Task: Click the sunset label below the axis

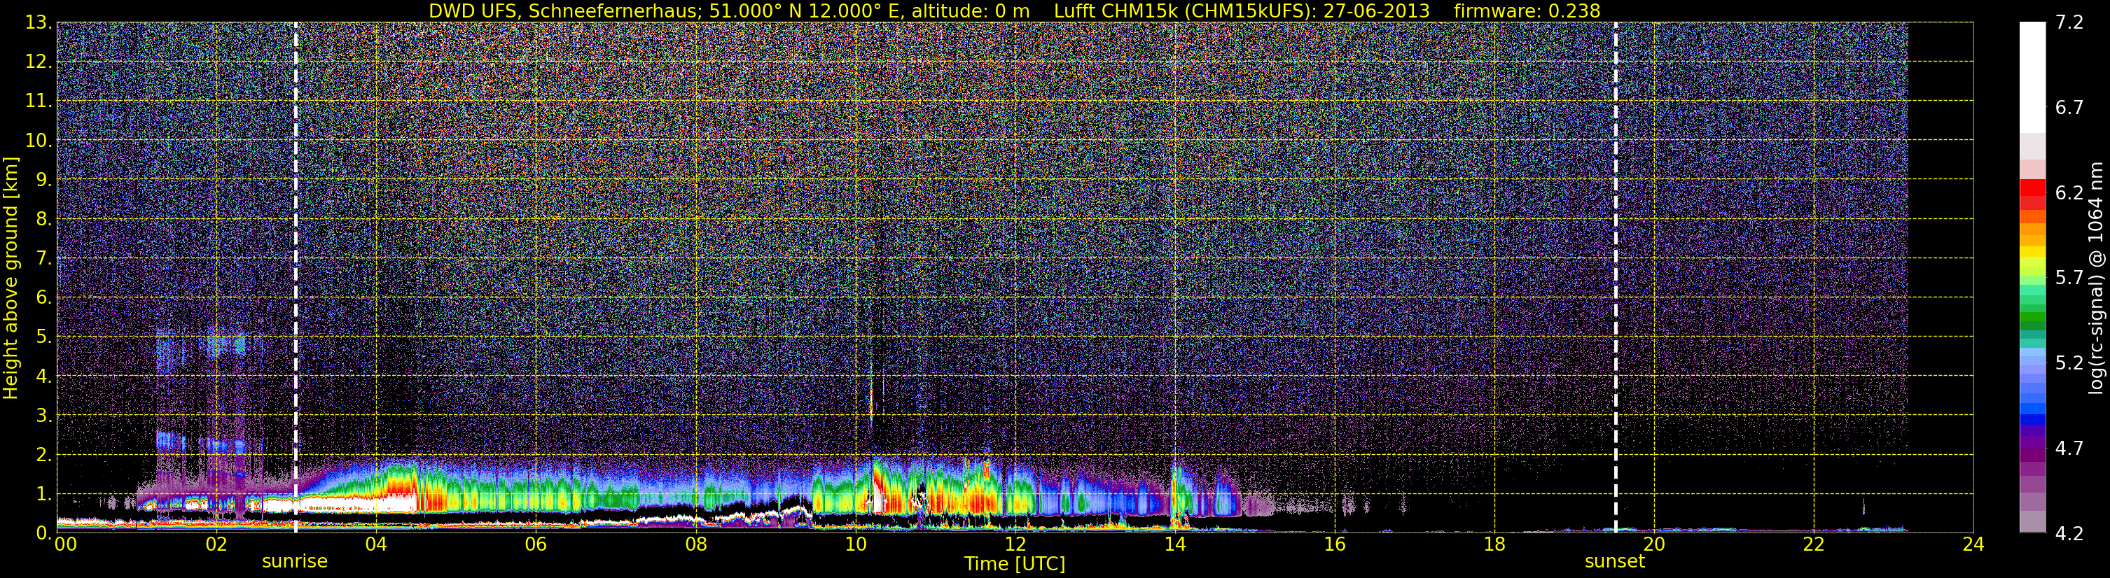Action: [x=1614, y=562]
